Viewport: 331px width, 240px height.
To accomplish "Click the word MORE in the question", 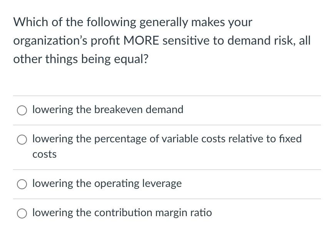I will [x=142, y=40].
